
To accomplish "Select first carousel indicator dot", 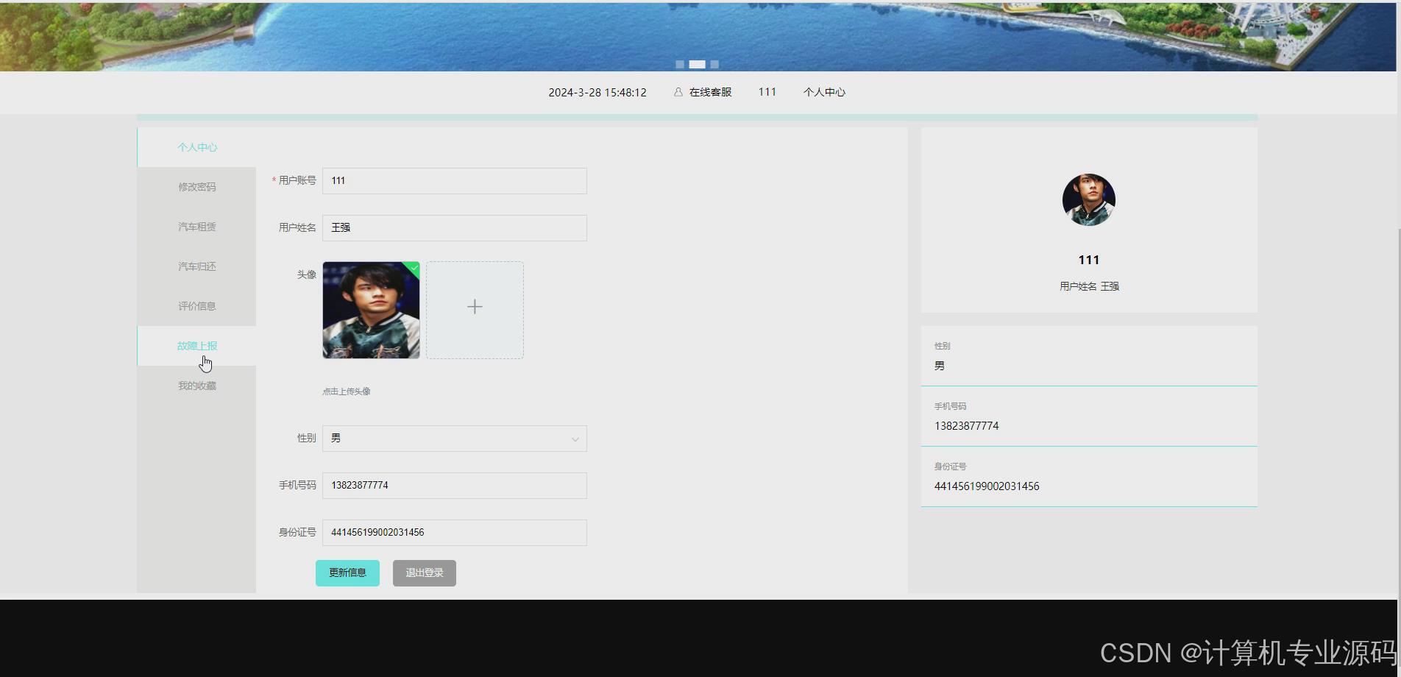I will tap(680, 64).
